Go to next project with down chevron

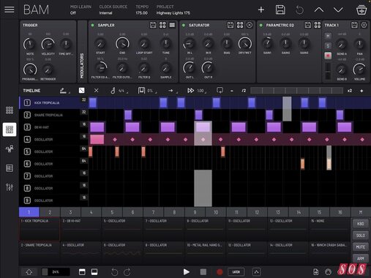338,10
